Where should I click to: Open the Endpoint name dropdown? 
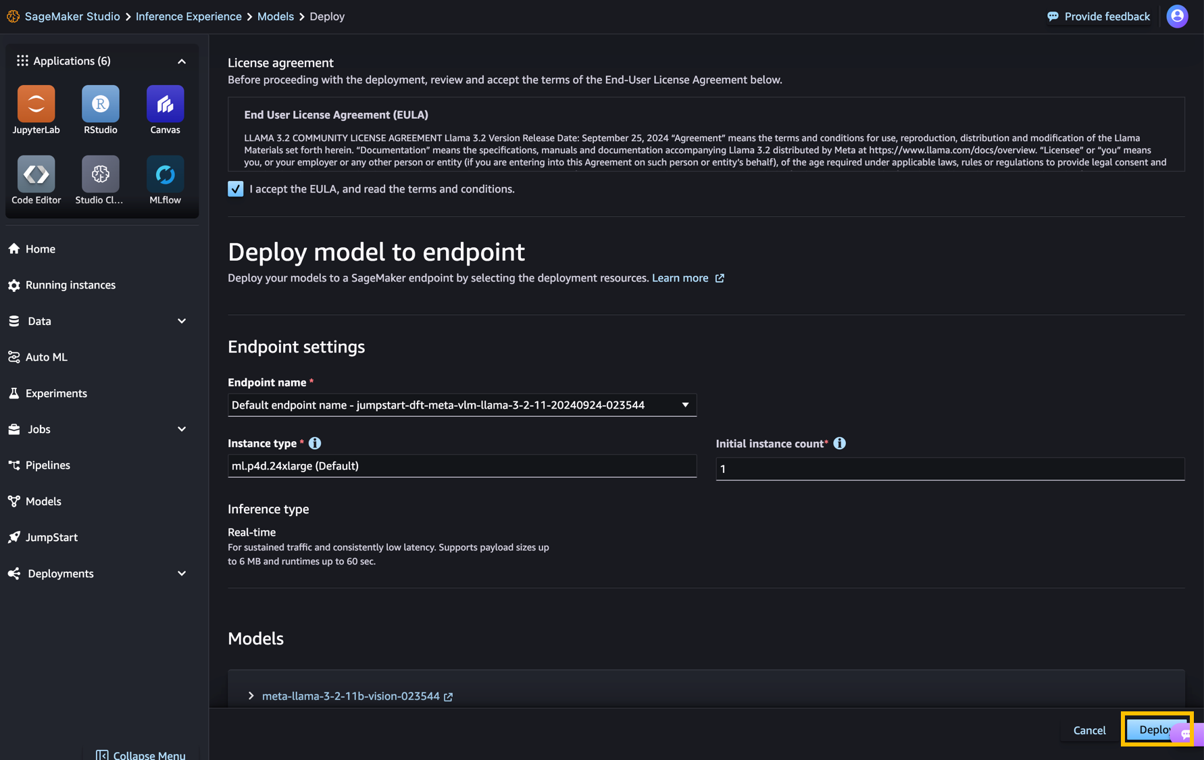click(x=462, y=405)
